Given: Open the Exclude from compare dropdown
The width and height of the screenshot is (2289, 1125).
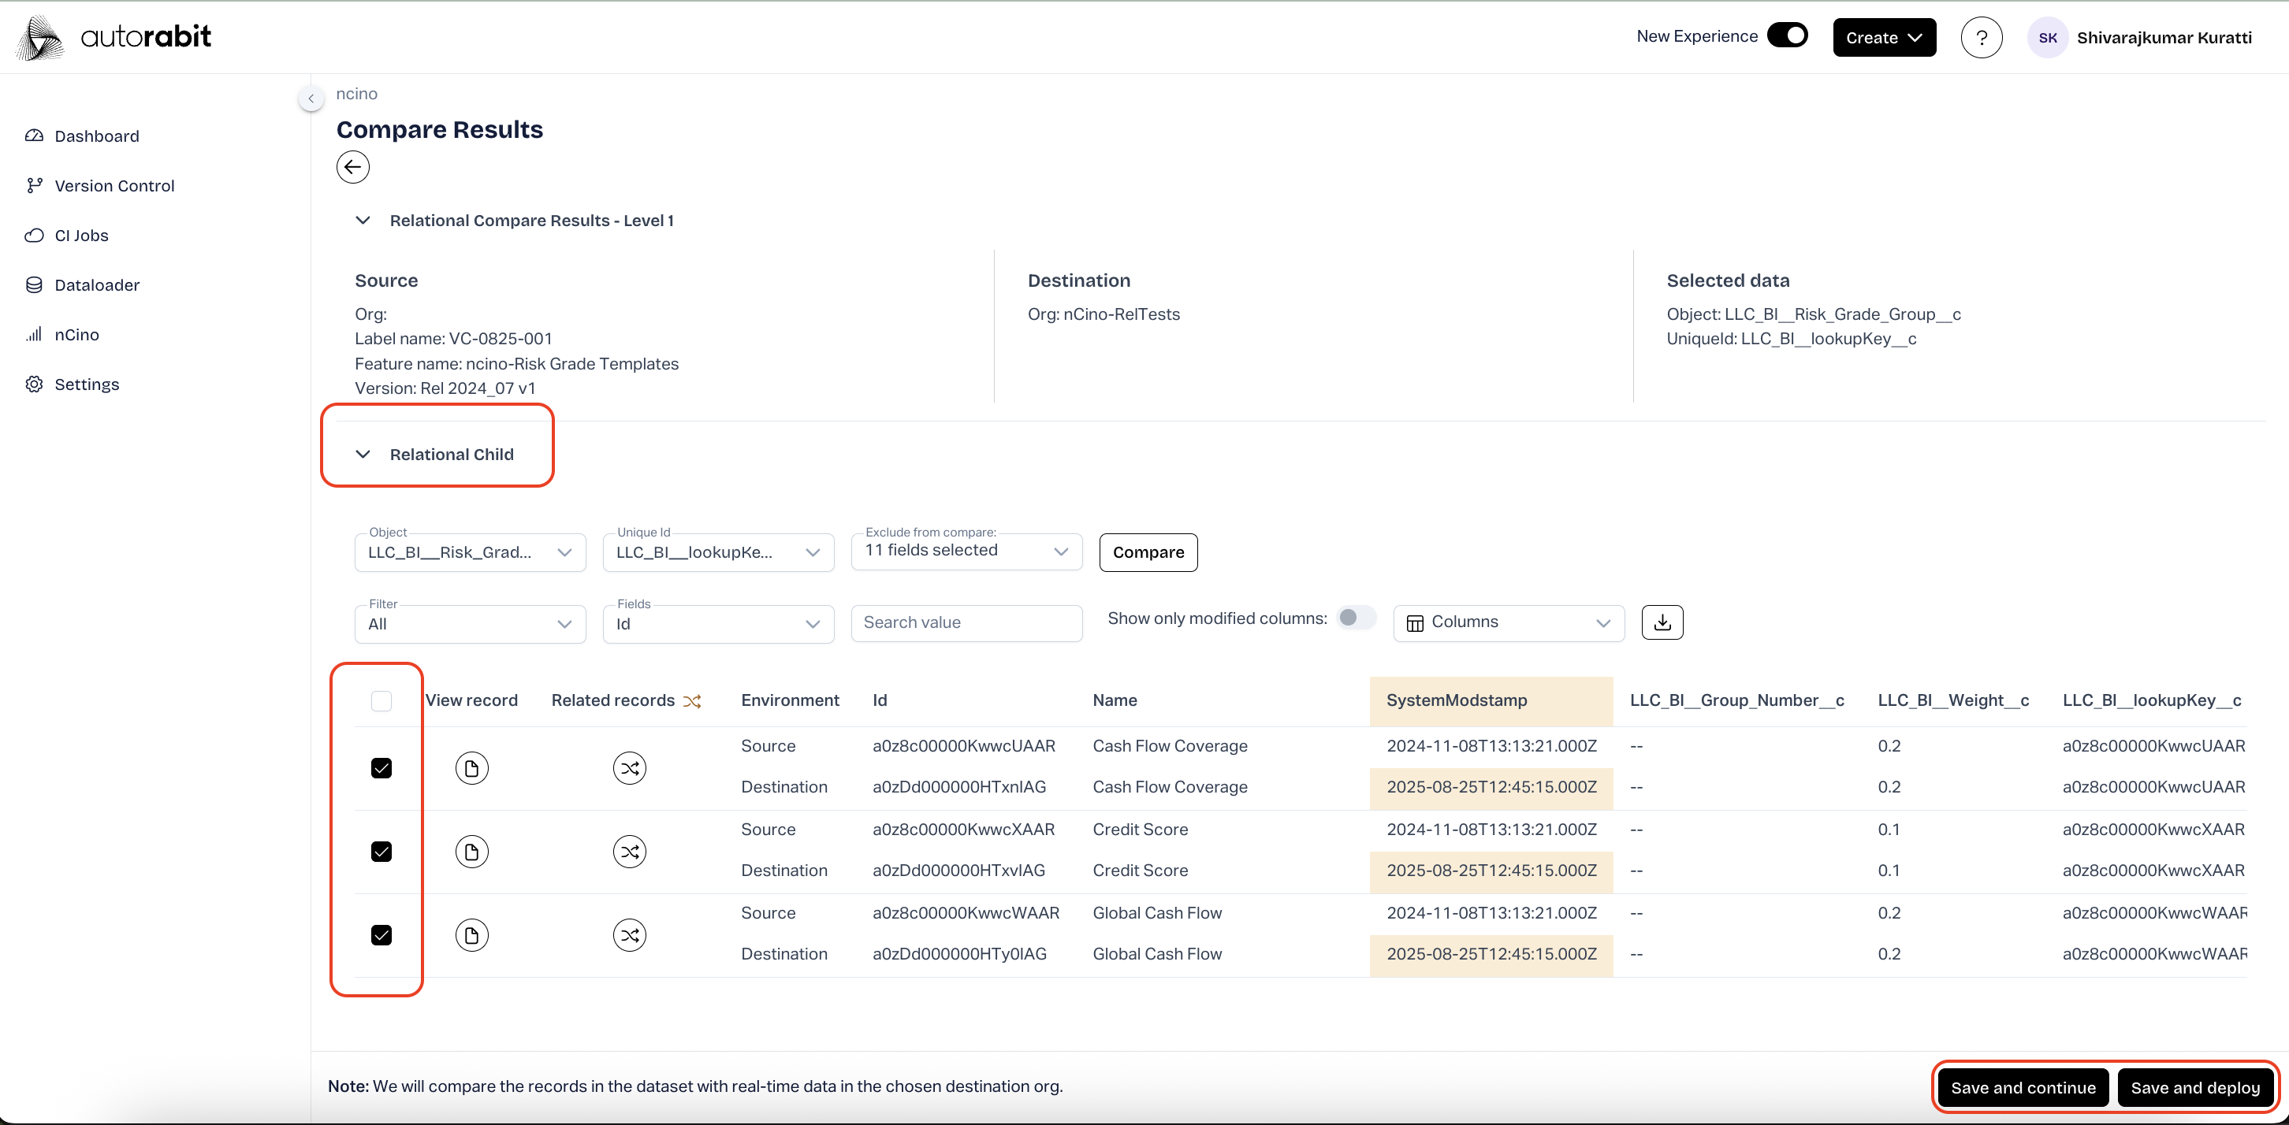Looking at the screenshot, I should pos(966,551).
